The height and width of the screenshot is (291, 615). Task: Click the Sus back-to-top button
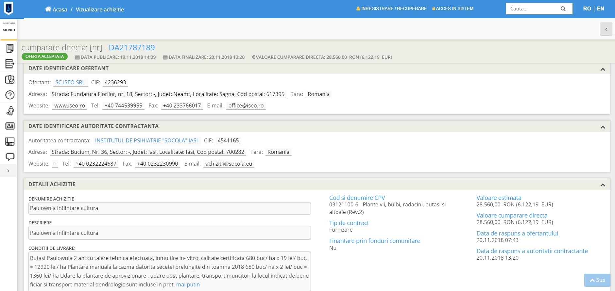[x=597, y=280]
